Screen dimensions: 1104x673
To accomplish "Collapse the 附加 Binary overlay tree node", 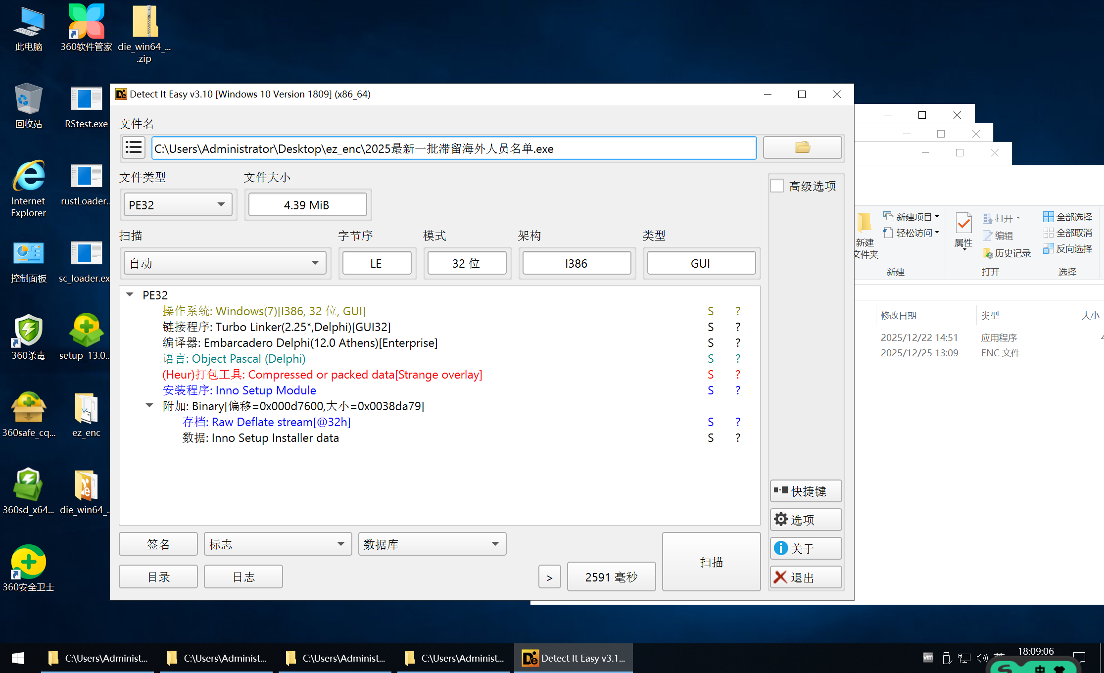I will (149, 406).
